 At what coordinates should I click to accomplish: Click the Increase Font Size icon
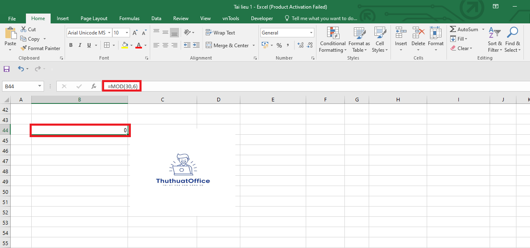pos(135,33)
